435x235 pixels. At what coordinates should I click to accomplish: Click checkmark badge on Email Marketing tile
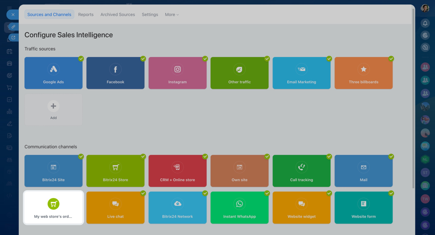(x=329, y=59)
